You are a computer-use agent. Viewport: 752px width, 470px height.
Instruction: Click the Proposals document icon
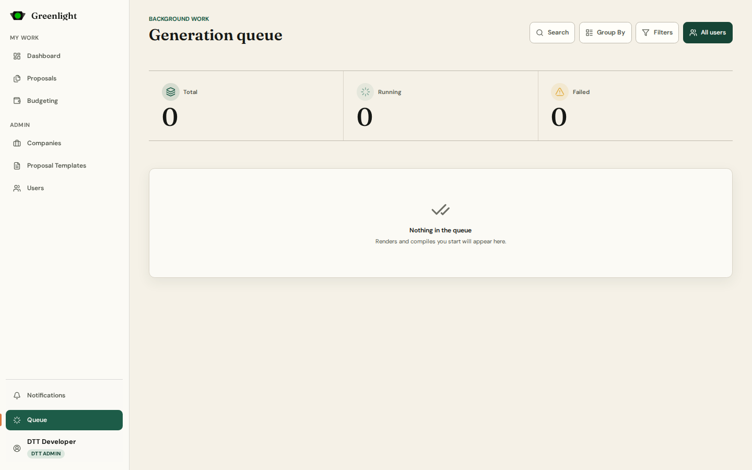point(17,78)
